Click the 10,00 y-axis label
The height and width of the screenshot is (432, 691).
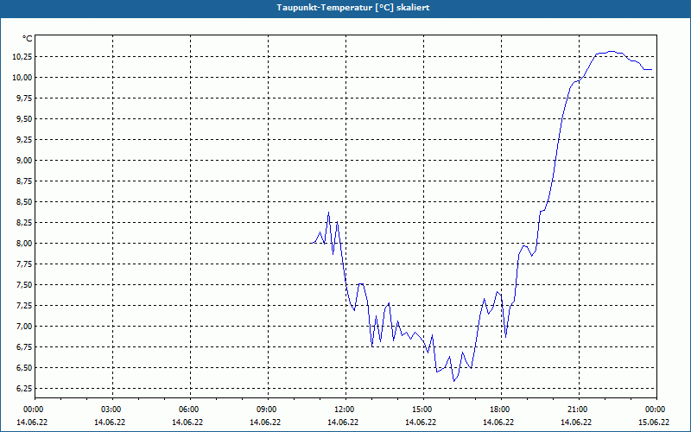(x=22, y=78)
